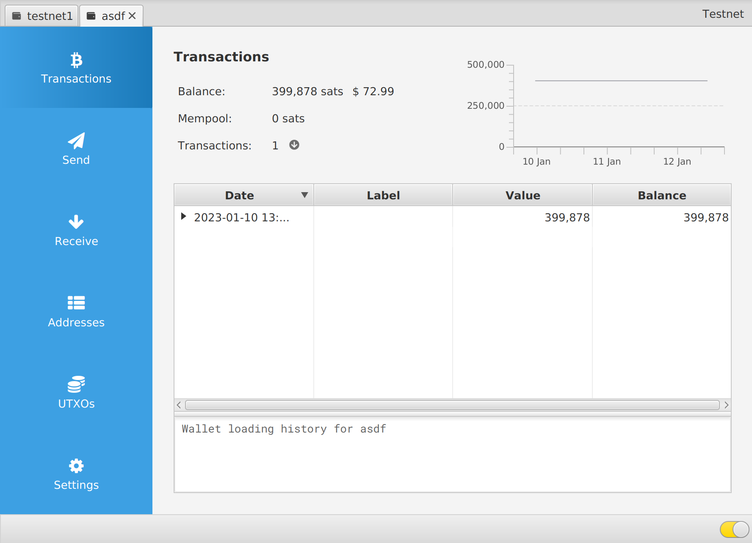Viewport: 752px width, 543px height.
Task: Open the UTXOs coins view
Action: [76, 392]
